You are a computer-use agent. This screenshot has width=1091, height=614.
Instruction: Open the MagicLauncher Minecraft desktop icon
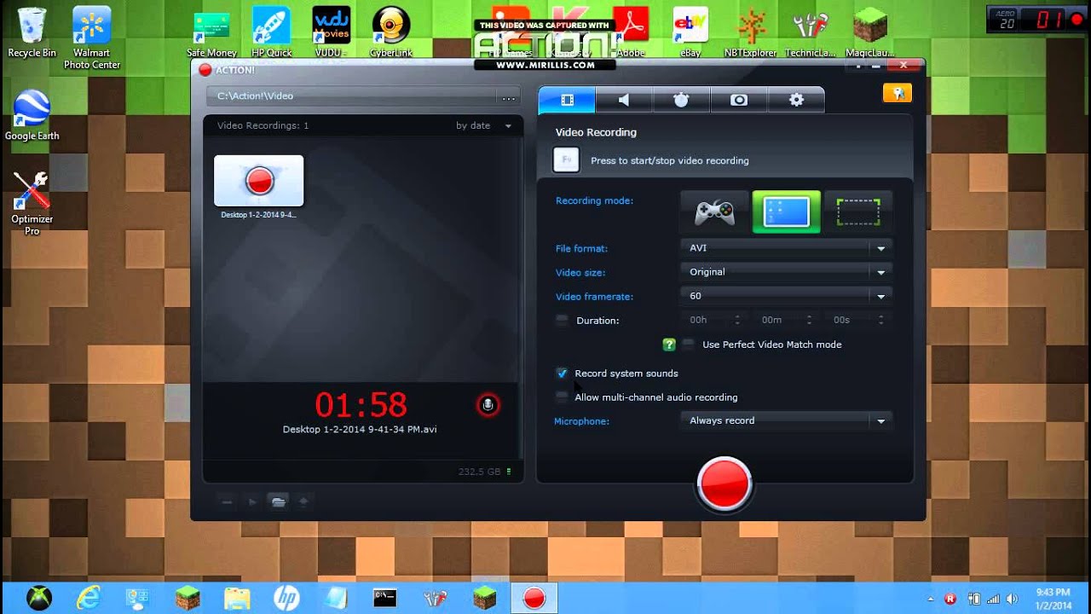click(870, 32)
